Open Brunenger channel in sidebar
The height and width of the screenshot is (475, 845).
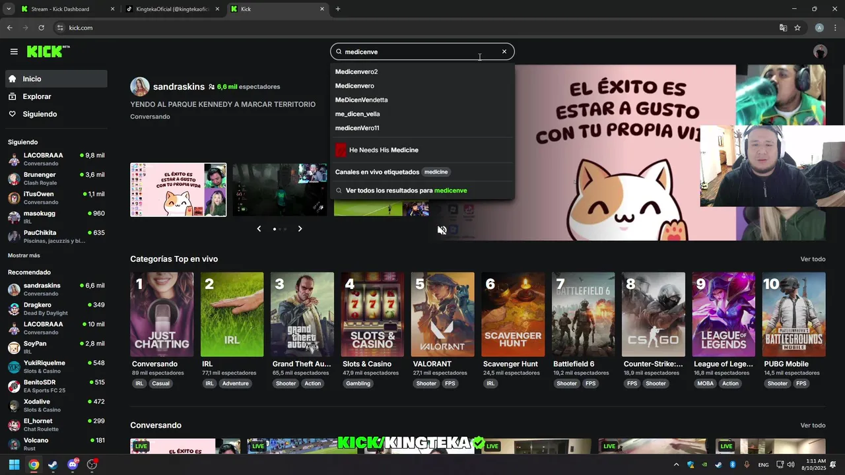tap(56, 178)
